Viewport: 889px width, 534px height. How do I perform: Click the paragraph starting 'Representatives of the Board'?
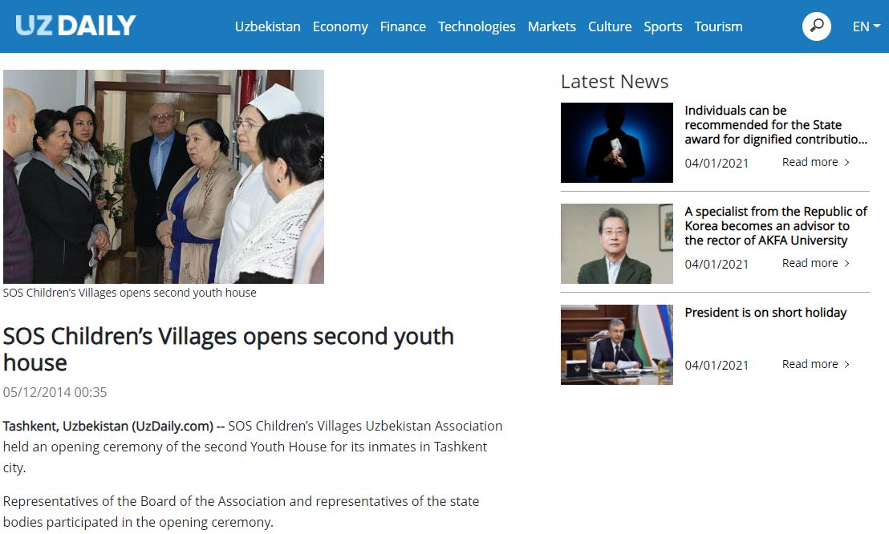tap(241, 512)
